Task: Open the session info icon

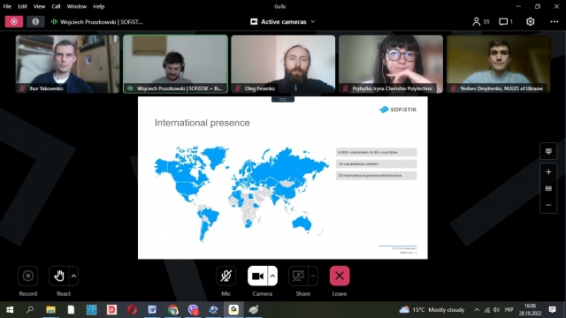Action: tap(35, 21)
